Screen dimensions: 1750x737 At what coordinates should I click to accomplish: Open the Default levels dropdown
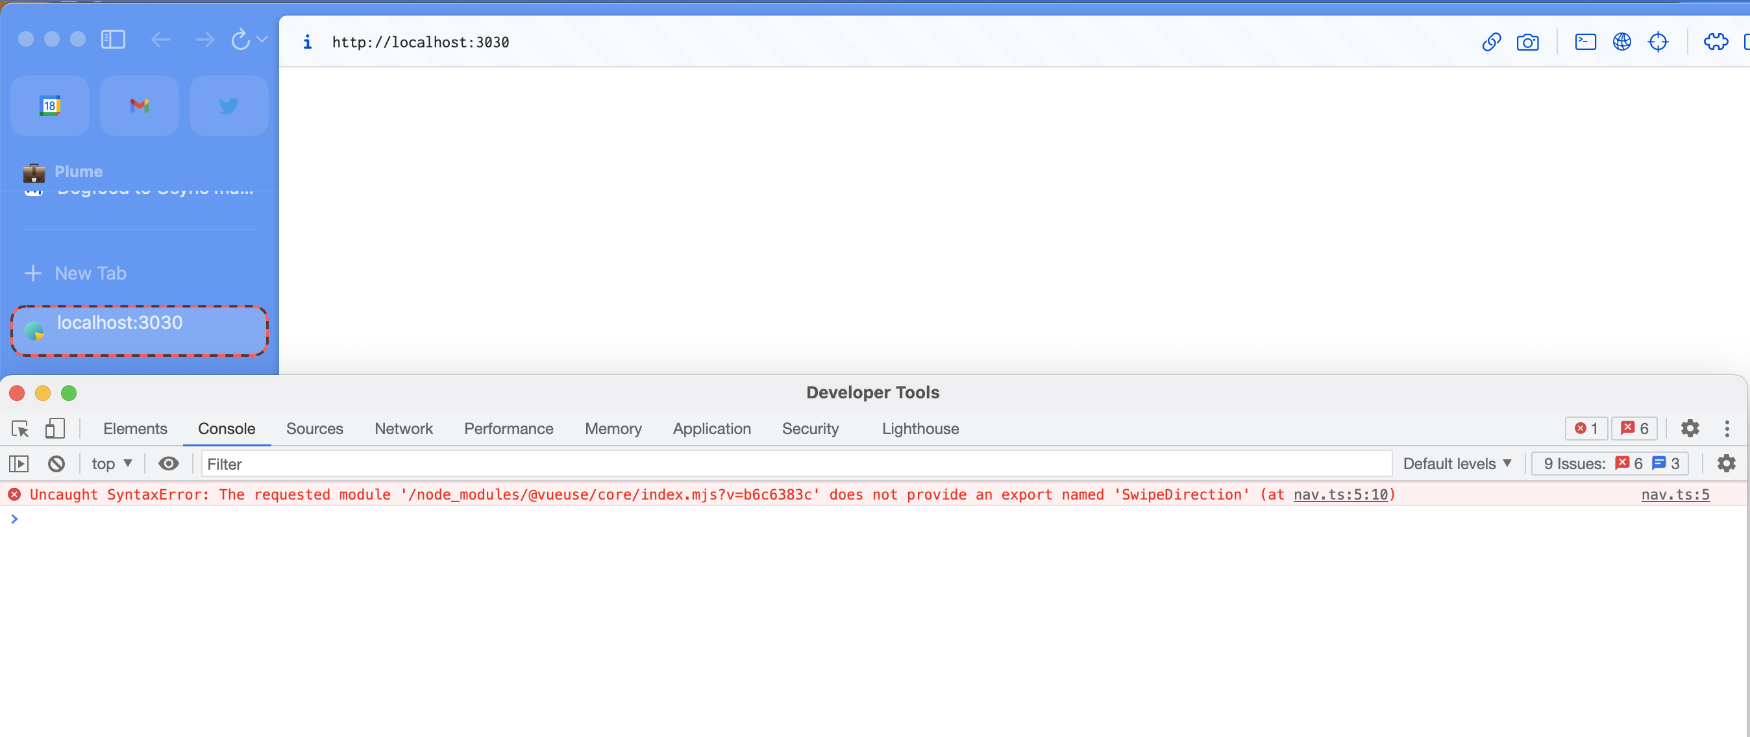(x=1457, y=463)
